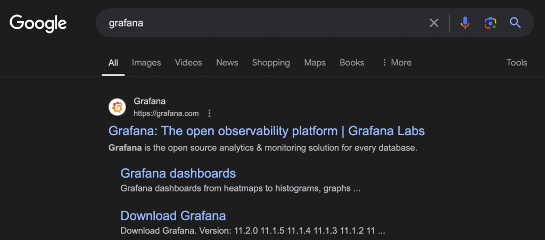Viewport: 545px width, 240px height.
Task: Open the Tools button
Action: click(x=516, y=62)
